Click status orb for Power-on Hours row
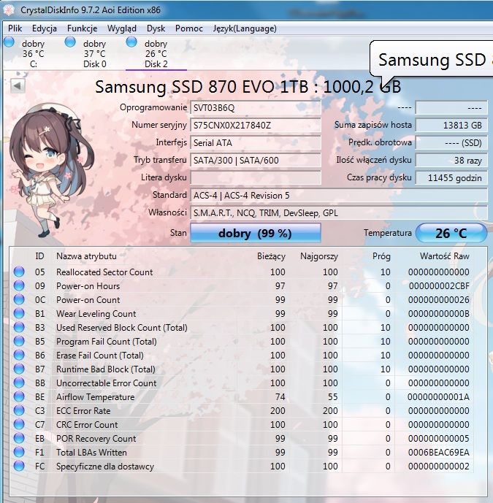The width and height of the screenshot is (493, 503). pyautogui.click(x=19, y=285)
